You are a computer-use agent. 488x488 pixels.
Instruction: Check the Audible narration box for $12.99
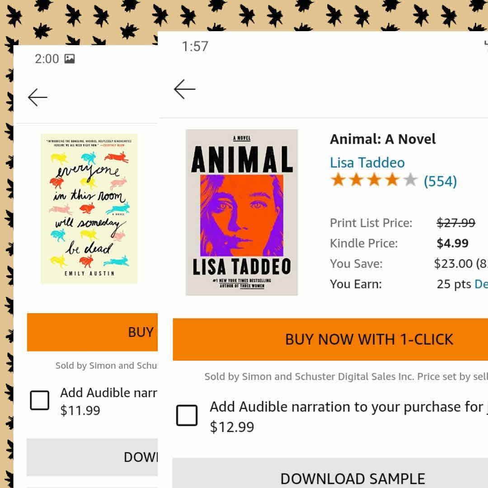[x=187, y=415]
